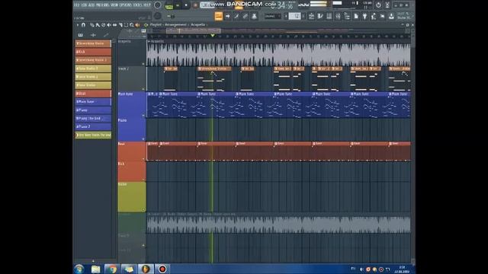Open the OPTIONS menu
This screenshot has width=488, height=274.
pyautogui.click(x=125, y=5)
